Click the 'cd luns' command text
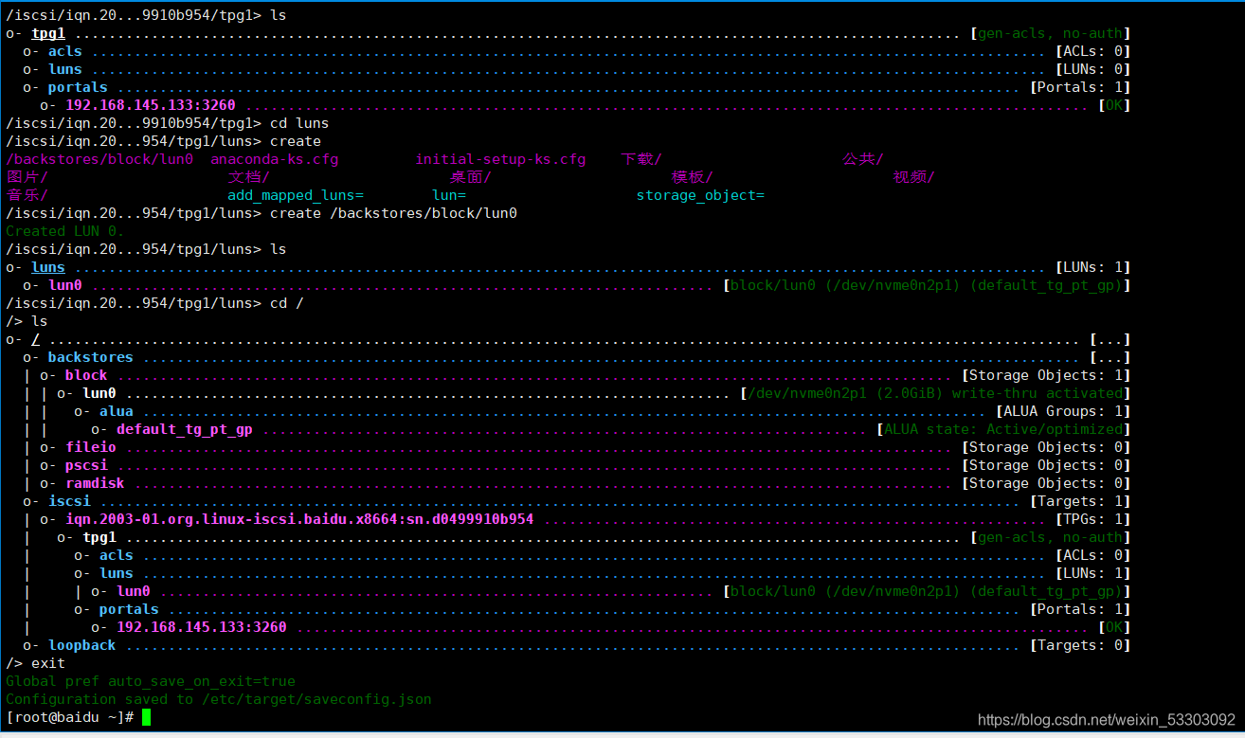The height and width of the screenshot is (738, 1245). click(299, 123)
